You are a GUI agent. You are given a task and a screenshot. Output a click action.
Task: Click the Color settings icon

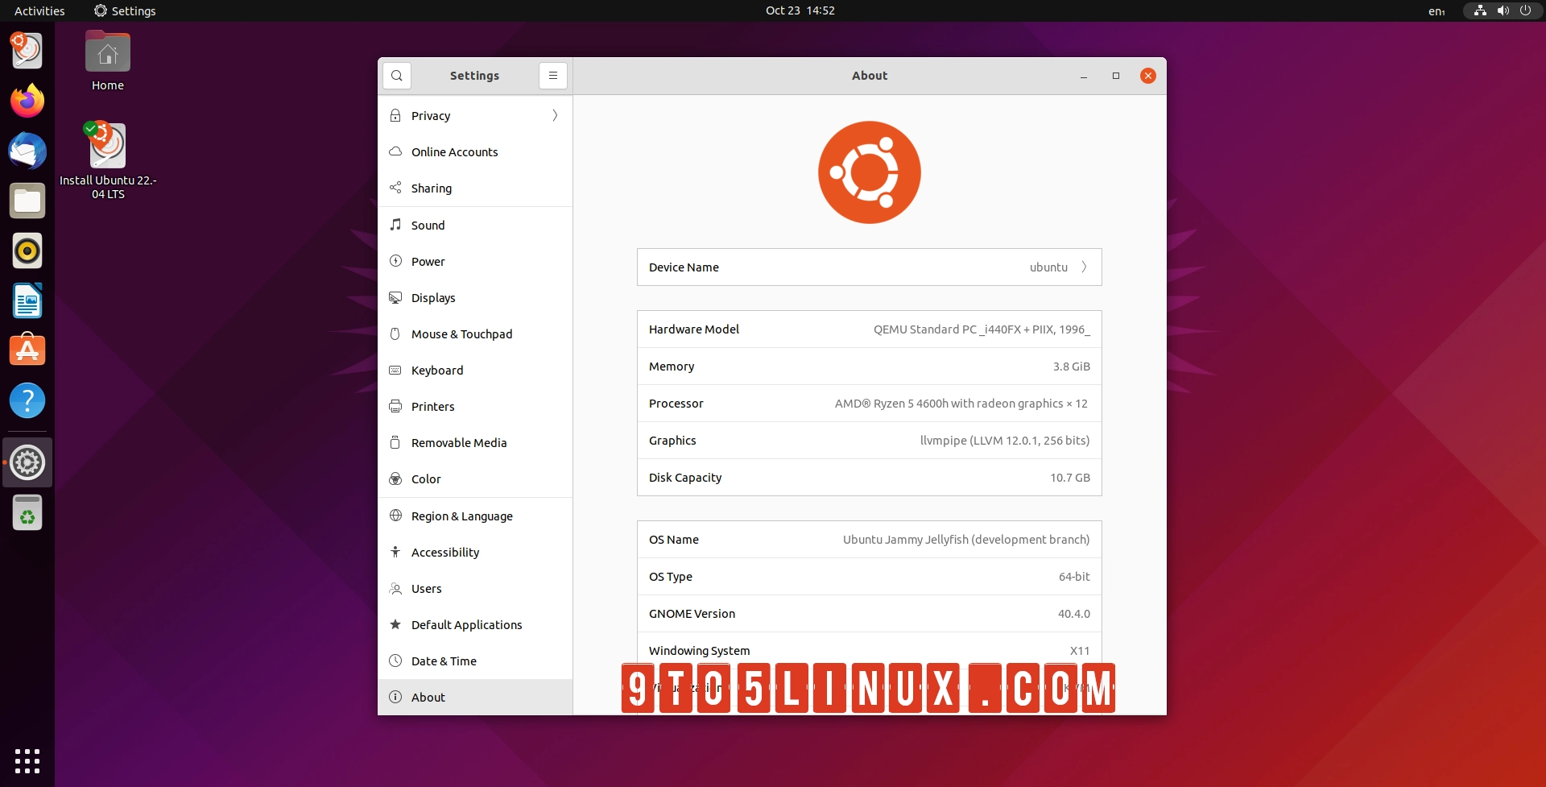click(395, 478)
